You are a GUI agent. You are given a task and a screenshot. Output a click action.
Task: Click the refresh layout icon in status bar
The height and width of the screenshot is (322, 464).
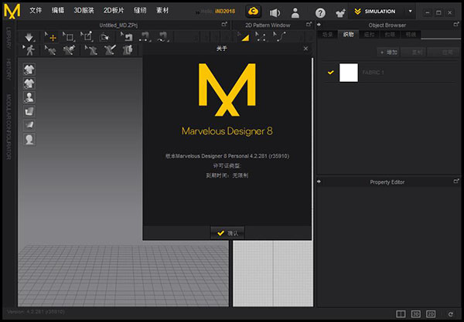[450, 314]
